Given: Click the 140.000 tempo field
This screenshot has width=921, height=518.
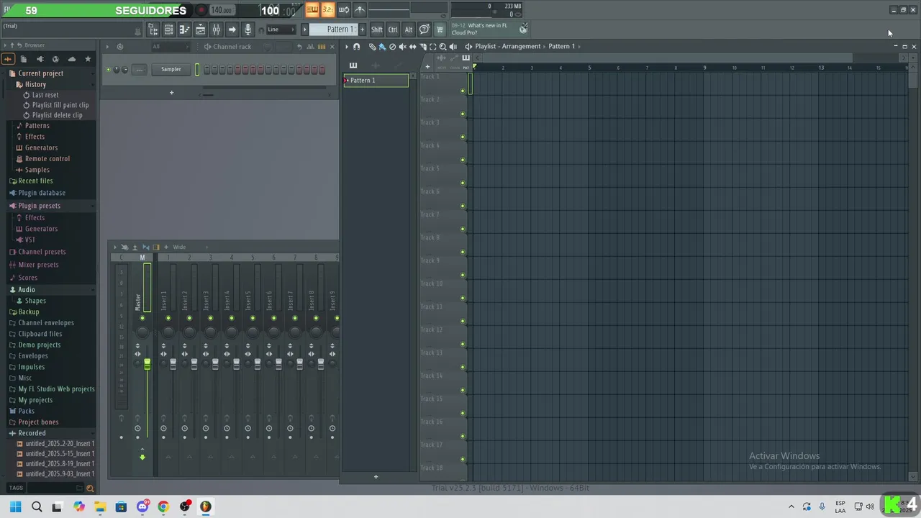Looking at the screenshot, I should click(x=222, y=10).
